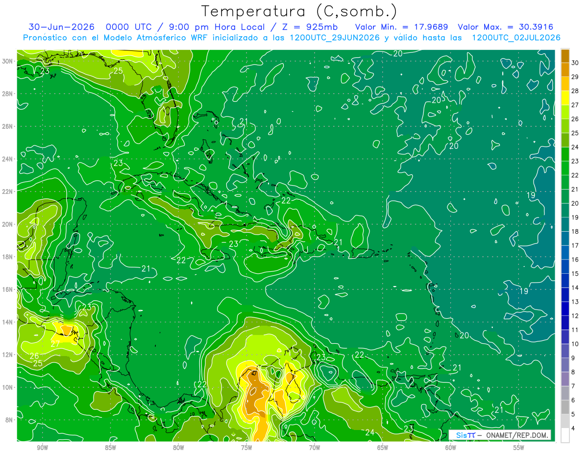The width and height of the screenshot is (588, 454).
Task: Click the '16N' latitude axis label
Action: pos(8,289)
